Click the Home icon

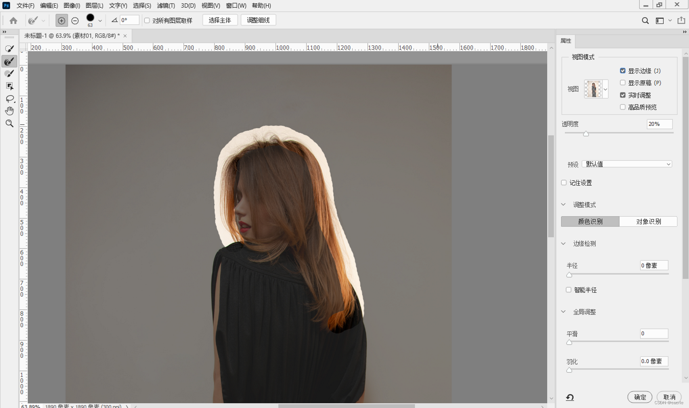click(13, 20)
